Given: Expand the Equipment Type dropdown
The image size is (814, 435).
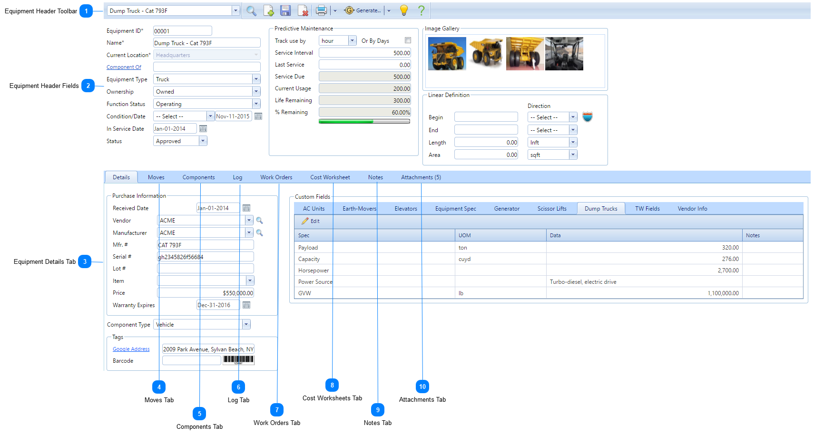Looking at the screenshot, I should (x=256, y=79).
